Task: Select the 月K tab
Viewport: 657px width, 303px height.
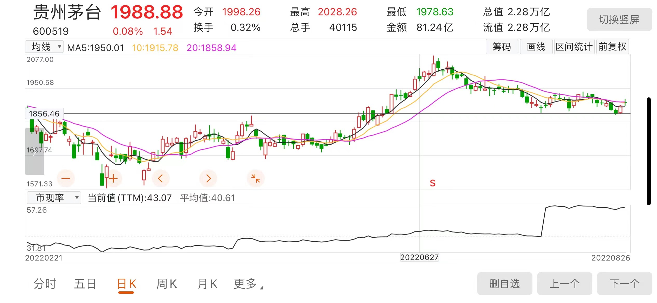Action: coord(207,284)
